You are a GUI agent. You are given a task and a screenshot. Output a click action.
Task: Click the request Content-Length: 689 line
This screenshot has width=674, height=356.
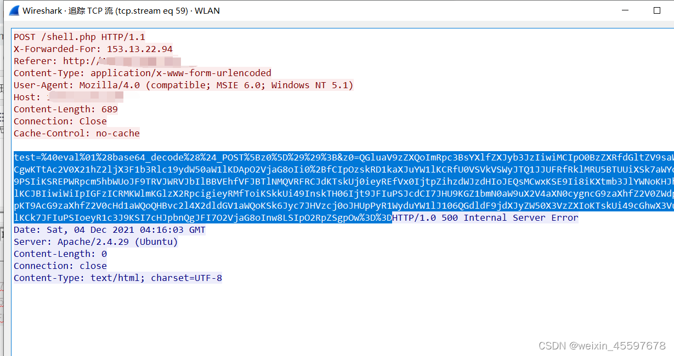coord(66,109)
